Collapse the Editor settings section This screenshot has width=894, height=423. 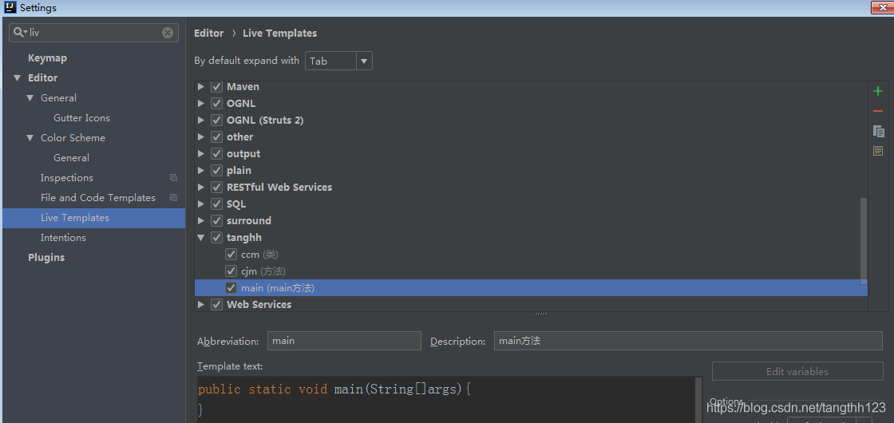click(x=17, y=78)
